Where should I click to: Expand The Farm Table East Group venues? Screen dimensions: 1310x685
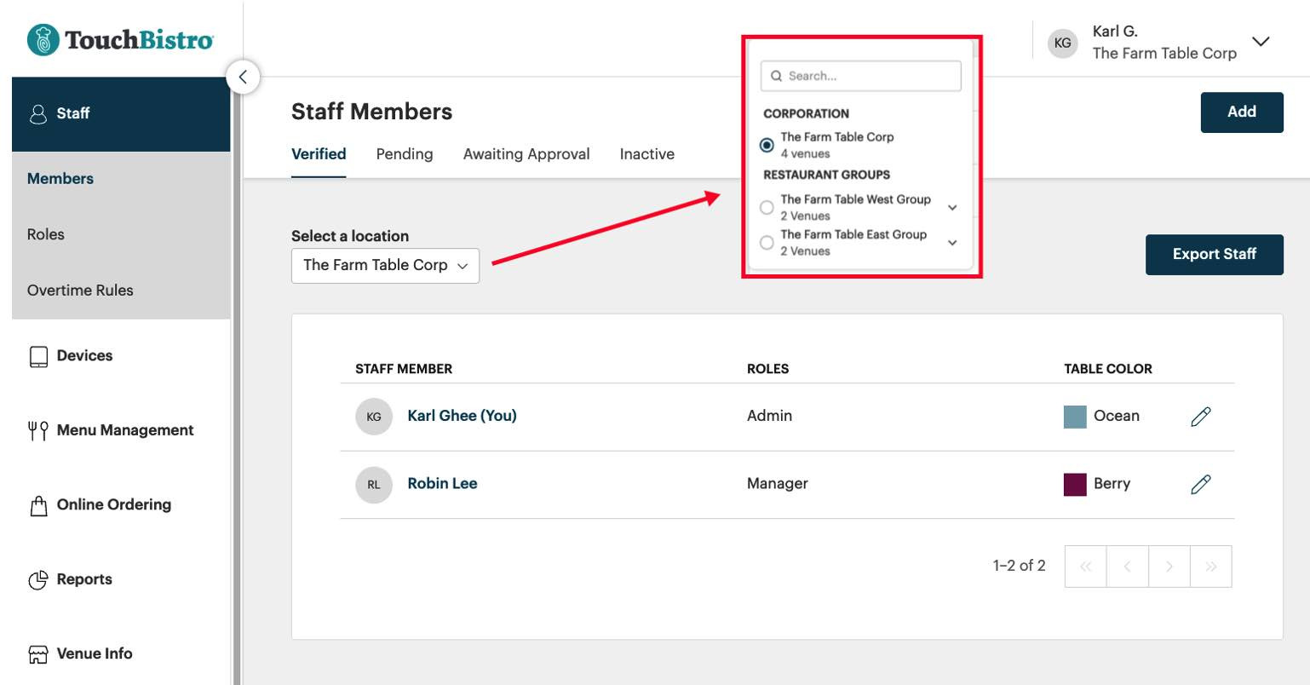(x=952, y=243)
